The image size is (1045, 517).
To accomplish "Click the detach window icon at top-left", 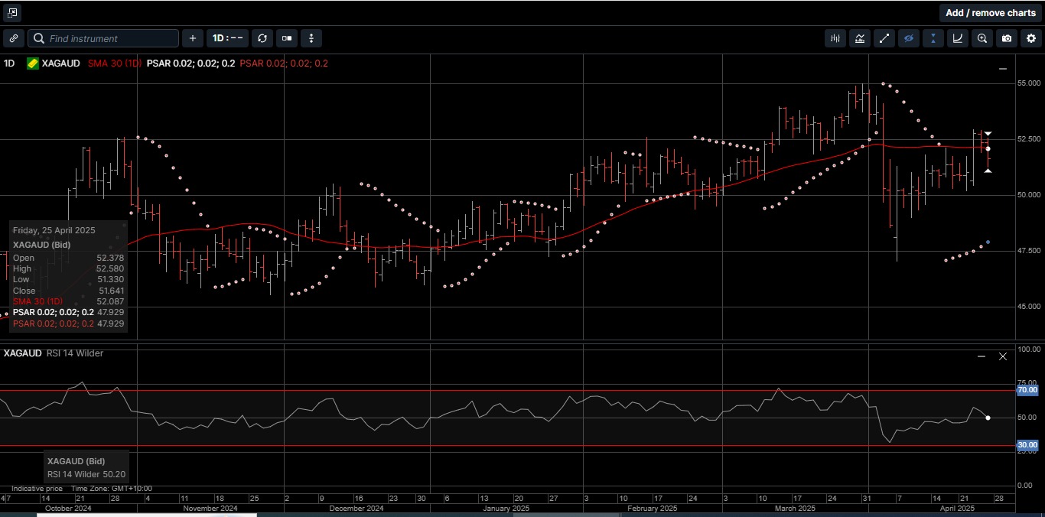I will pos(12,13).
